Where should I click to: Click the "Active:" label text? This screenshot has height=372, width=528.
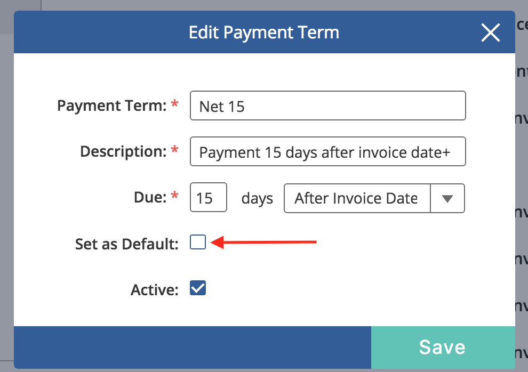point(154,290)
